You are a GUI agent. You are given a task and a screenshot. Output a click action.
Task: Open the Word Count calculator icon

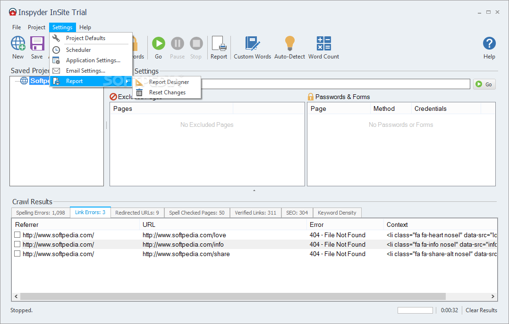323,43
